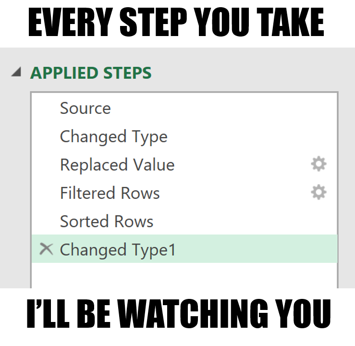Screen dimensions: 355x346
Task: Select the Source step
Action: [85, 108]
